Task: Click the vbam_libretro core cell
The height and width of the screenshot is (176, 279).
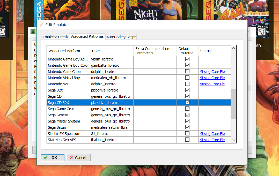Action: [x=112, y=59]
